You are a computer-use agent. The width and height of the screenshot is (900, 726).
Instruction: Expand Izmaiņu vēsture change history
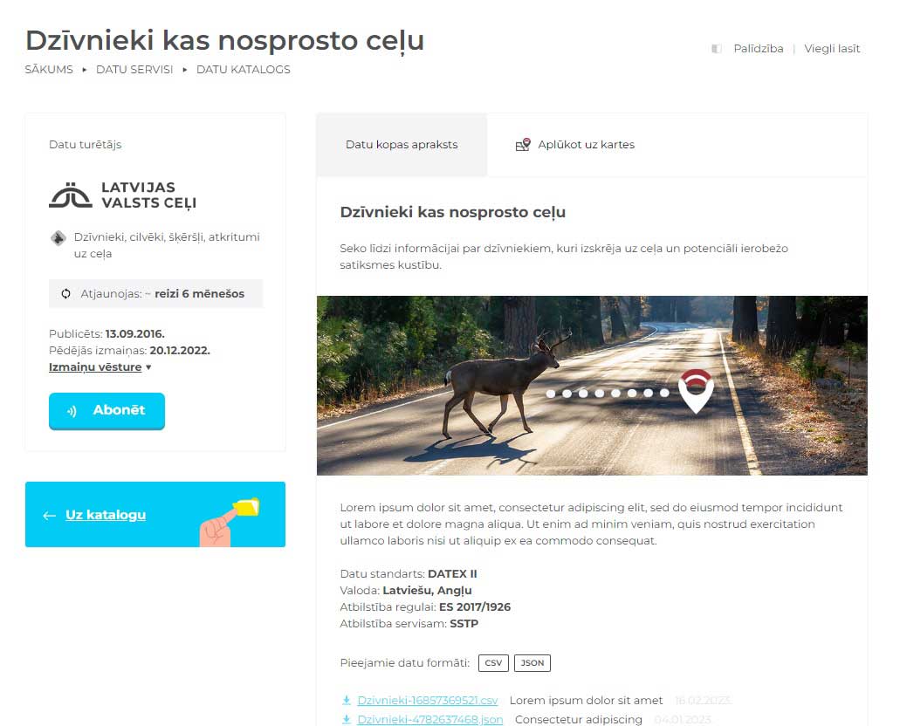pyautogui.click(x=100, y=367)
